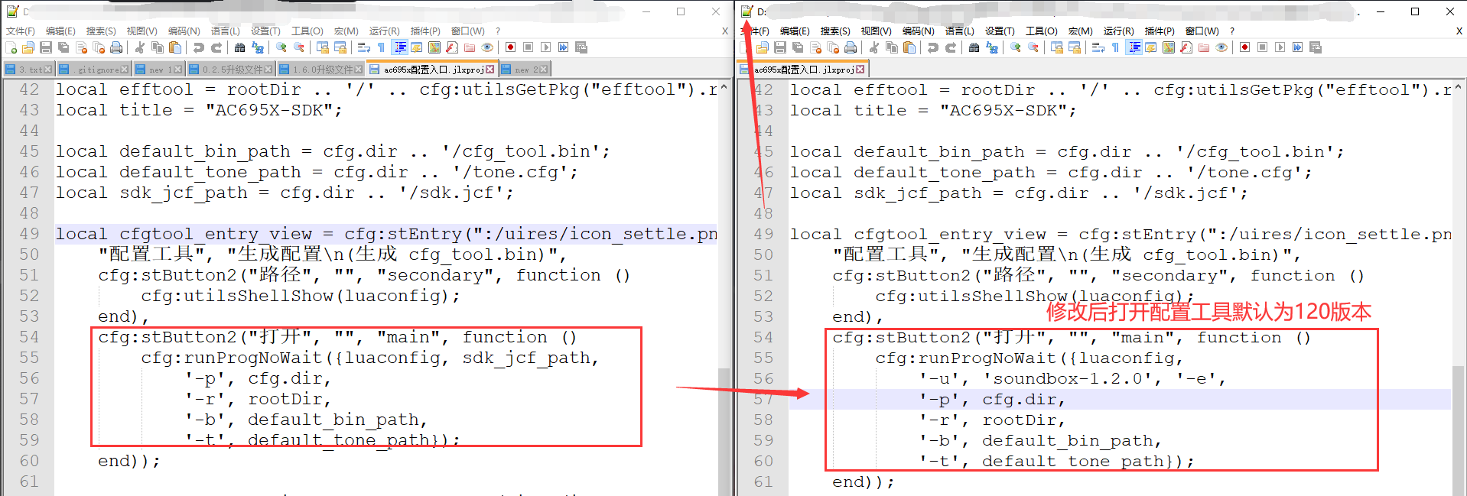
Task: Switch to the 0.2.5升级文件 tab
Action: coord(230,70)
